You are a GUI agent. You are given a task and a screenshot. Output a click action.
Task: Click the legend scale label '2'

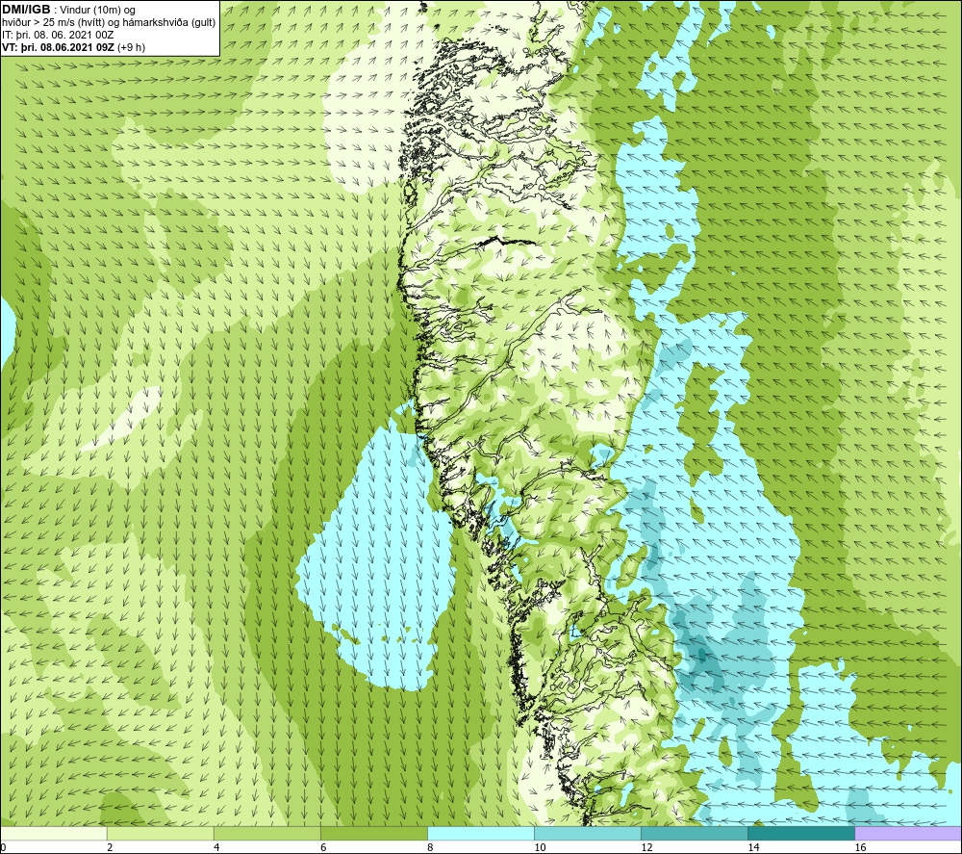click(110, 848)
